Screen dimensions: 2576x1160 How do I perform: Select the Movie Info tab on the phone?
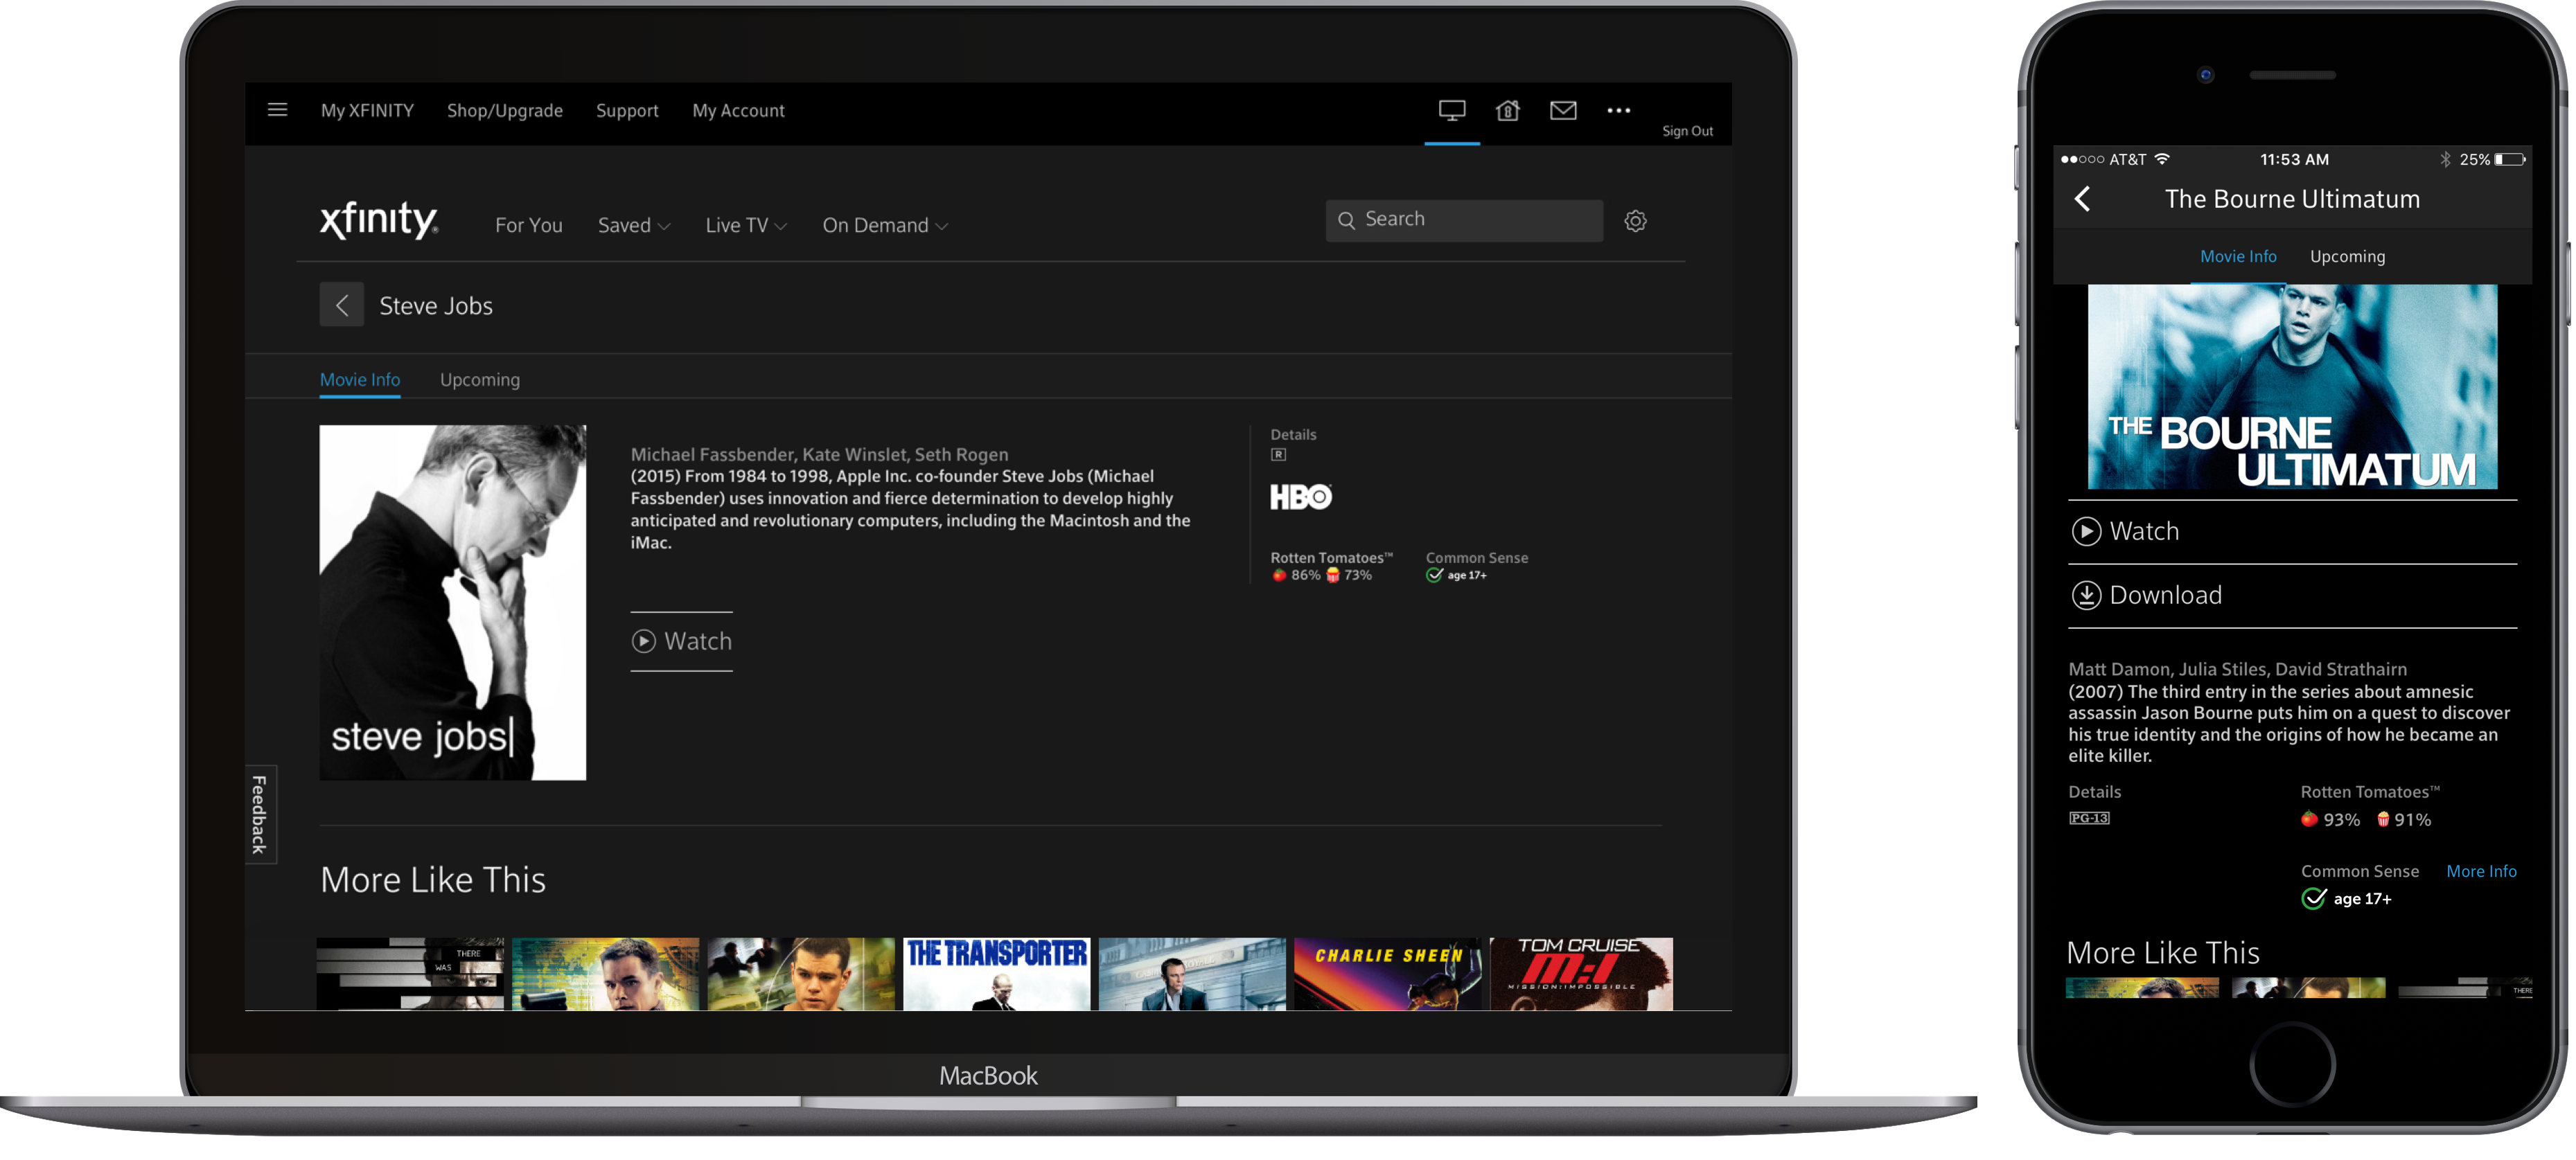pyautogui.click(x=2237, y=257)
